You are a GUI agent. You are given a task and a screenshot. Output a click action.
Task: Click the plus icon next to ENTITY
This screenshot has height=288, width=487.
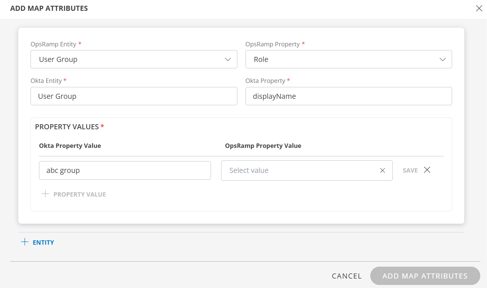pos(24,242)
